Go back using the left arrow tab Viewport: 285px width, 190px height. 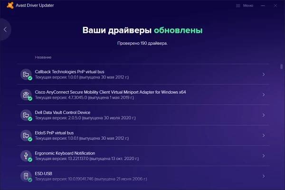point(5,29)
